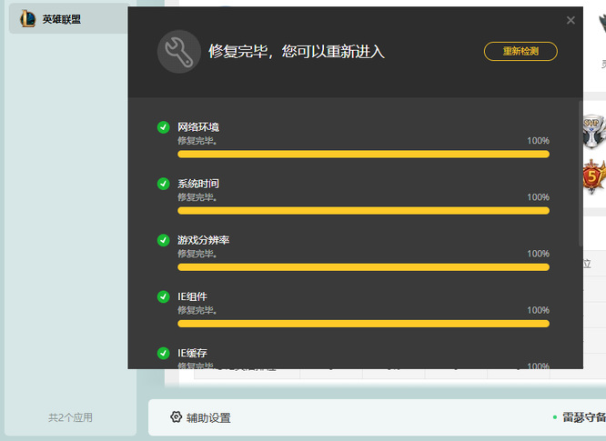The width and height of the screenshot is (606, 441).
Task: Click green check beside 系统时间
Action: click(x=164, y=184)
